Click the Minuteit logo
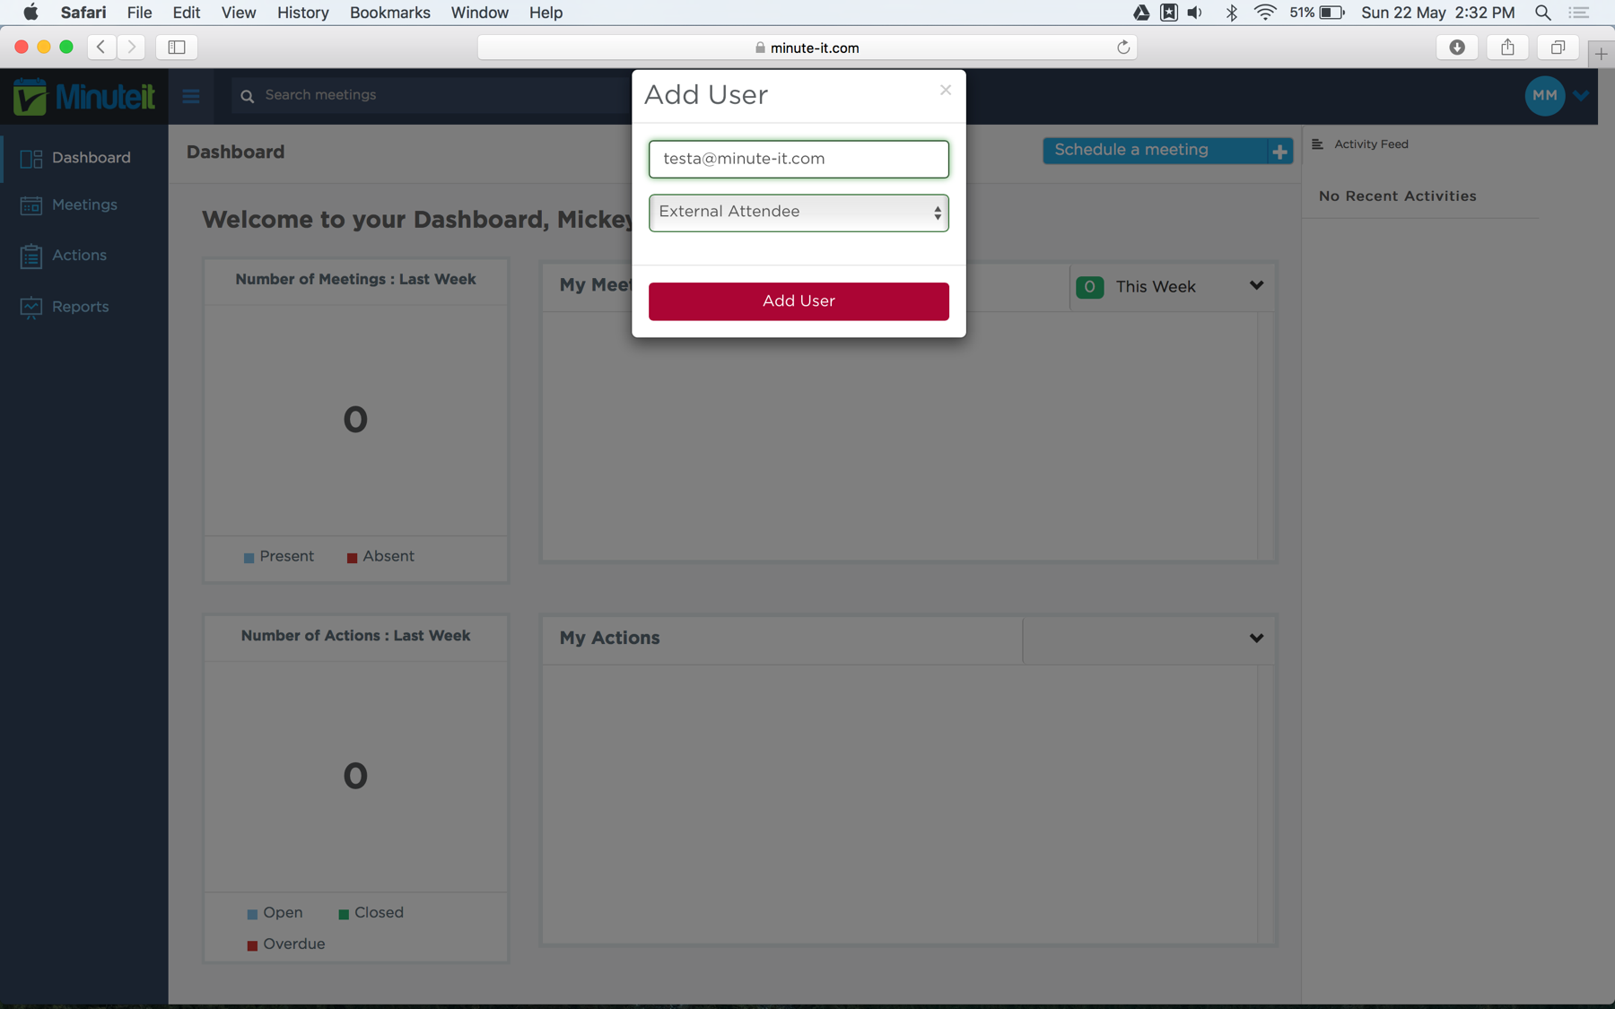 click(x=84, y=96)
